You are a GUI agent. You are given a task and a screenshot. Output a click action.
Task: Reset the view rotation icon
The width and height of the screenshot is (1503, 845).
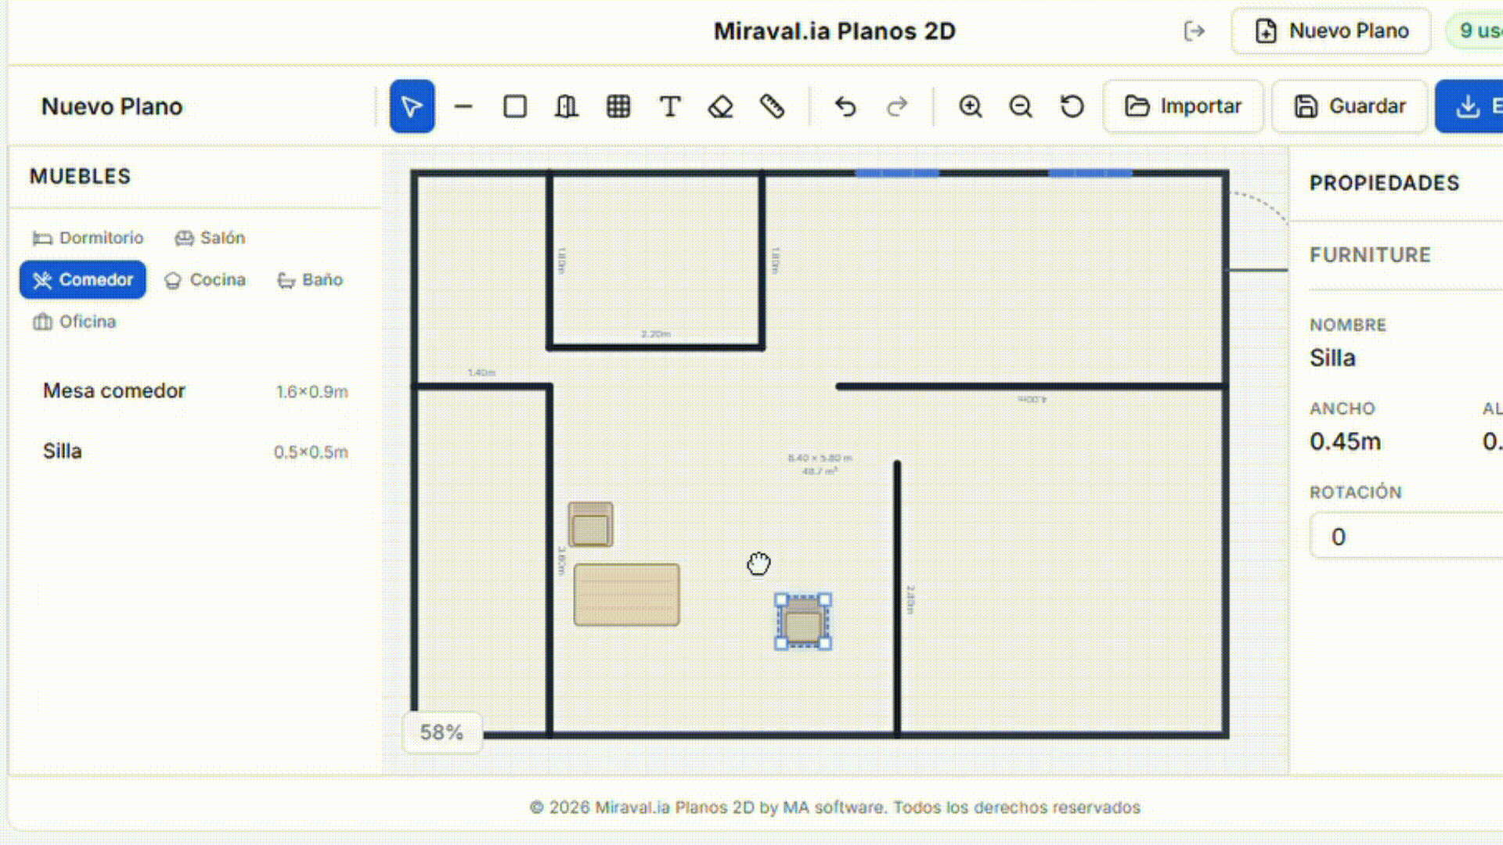[1072, 106]
